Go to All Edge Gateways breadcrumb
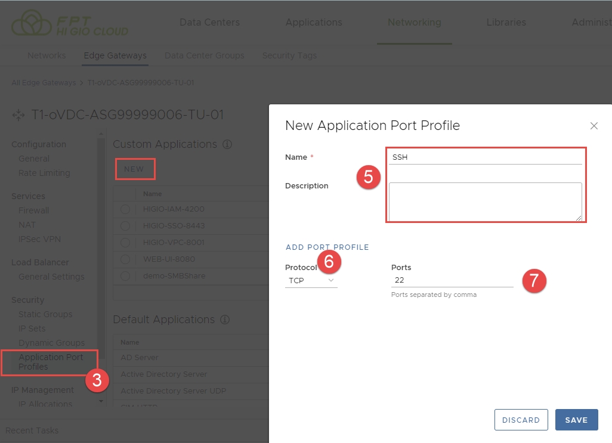The image size is (612, 443). point(44,82)
